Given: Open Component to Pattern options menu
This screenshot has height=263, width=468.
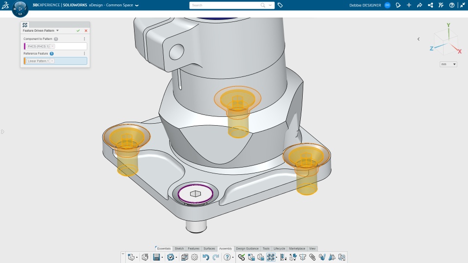Looking at the screenshot, I should click(x=84, y=39).
